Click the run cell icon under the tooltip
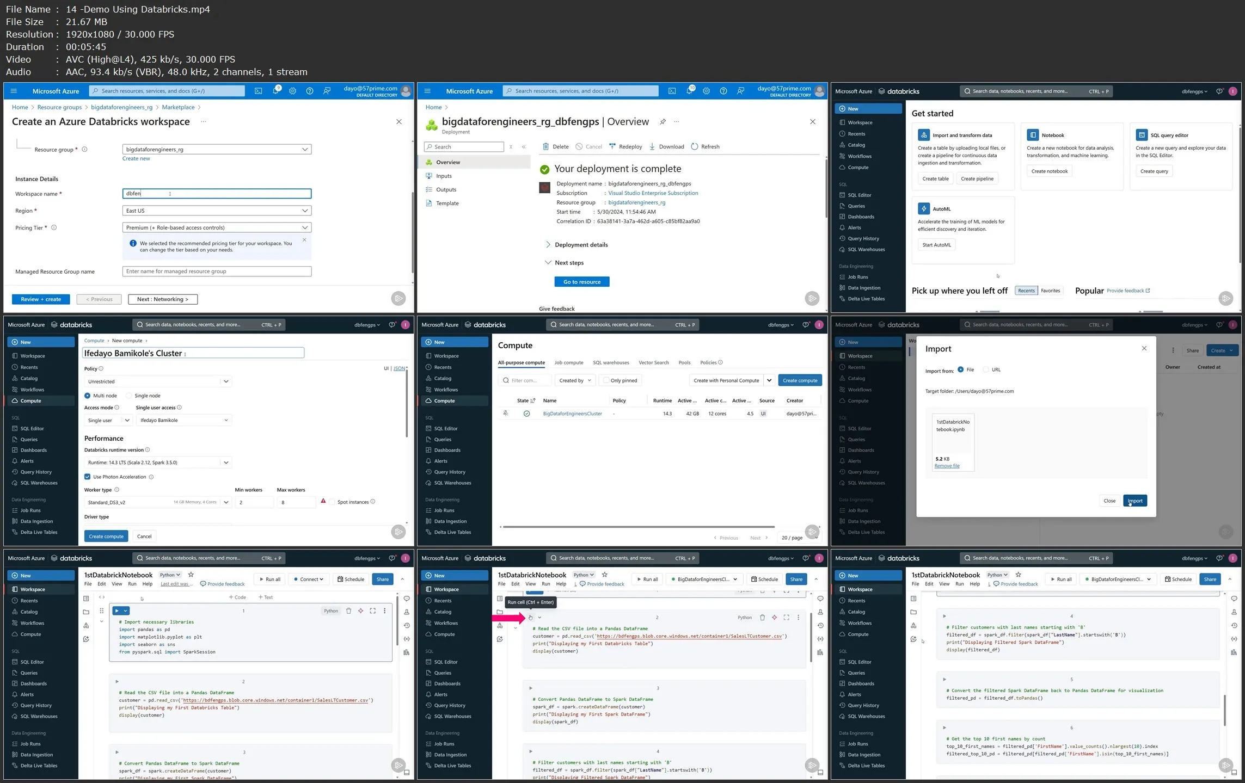The image size is (1245, 783). (x=531, y=618)
